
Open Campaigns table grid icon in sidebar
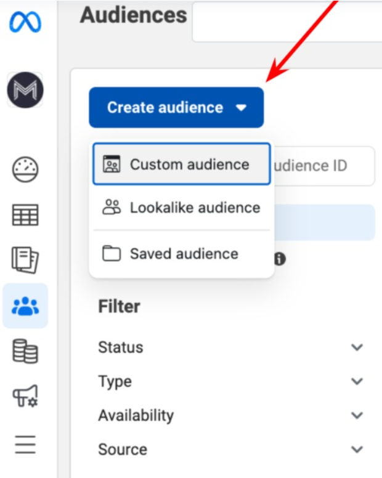pos(25,215)
